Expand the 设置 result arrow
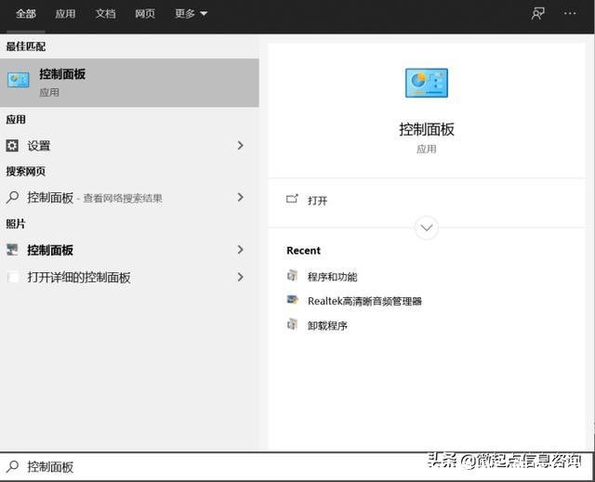The image size is (595, 482). (x=240, y=146)
